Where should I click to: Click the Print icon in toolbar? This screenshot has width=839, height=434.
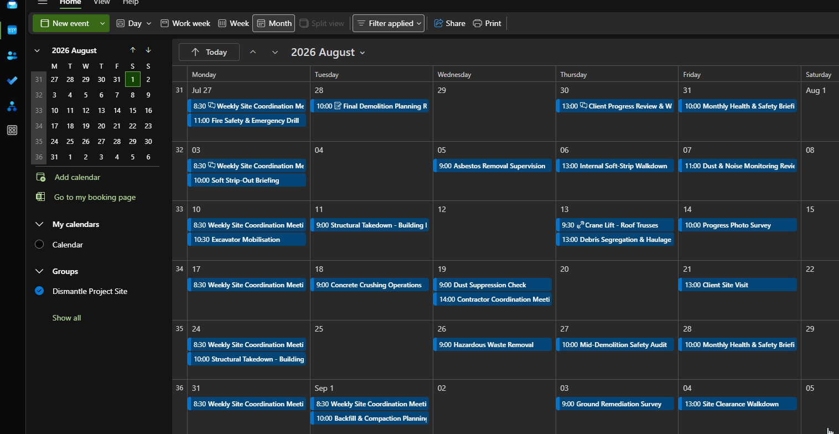click(x=477, y=23)
